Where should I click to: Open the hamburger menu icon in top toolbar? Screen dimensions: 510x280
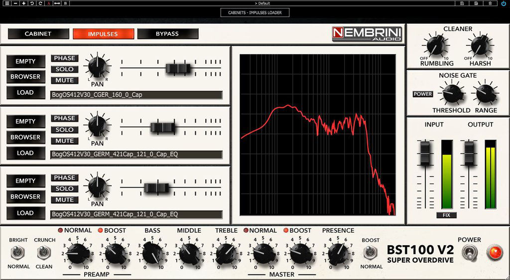point(7,3)
